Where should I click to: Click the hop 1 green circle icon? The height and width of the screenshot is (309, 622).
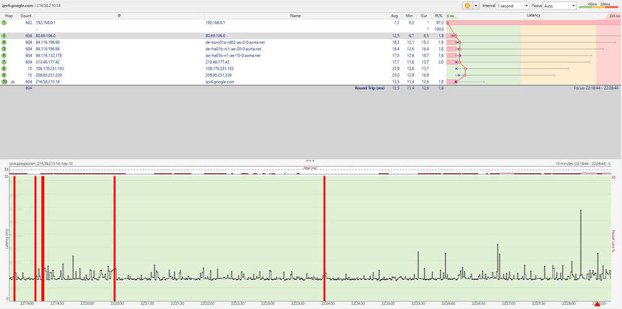pyautogui.click(x=4, y=22)
